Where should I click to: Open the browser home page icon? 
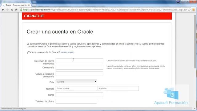tap(16, 10)
